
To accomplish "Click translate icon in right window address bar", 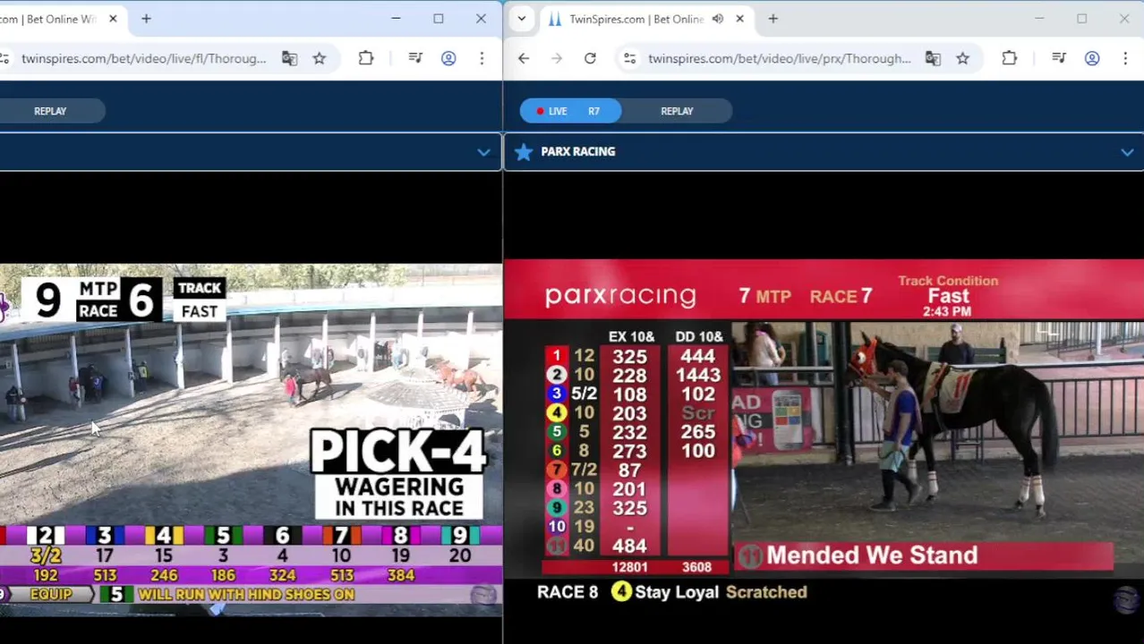I will point(933,58).
